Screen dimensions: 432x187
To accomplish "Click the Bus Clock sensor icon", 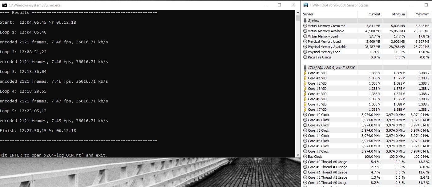I will (305, 157).
